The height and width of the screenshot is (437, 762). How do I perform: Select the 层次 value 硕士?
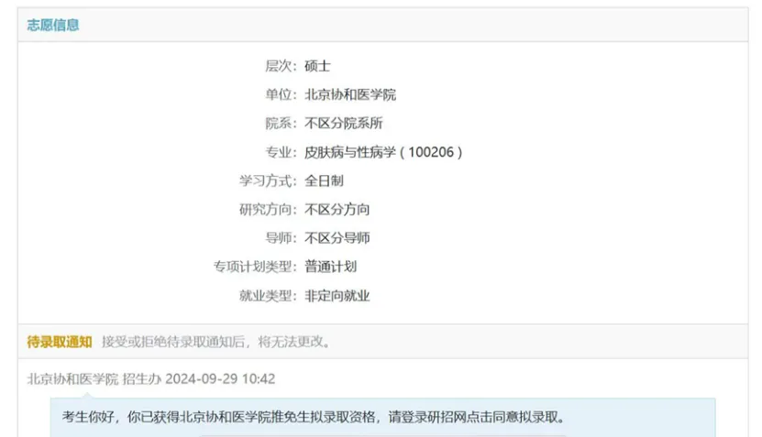point(318,66)
